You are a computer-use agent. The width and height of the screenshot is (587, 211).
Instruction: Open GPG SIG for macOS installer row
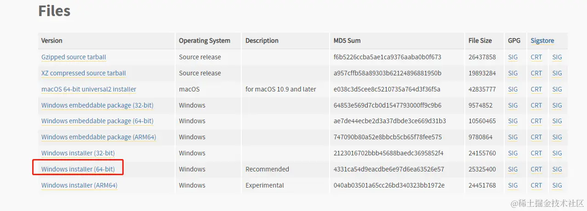[x=513, y=89]
